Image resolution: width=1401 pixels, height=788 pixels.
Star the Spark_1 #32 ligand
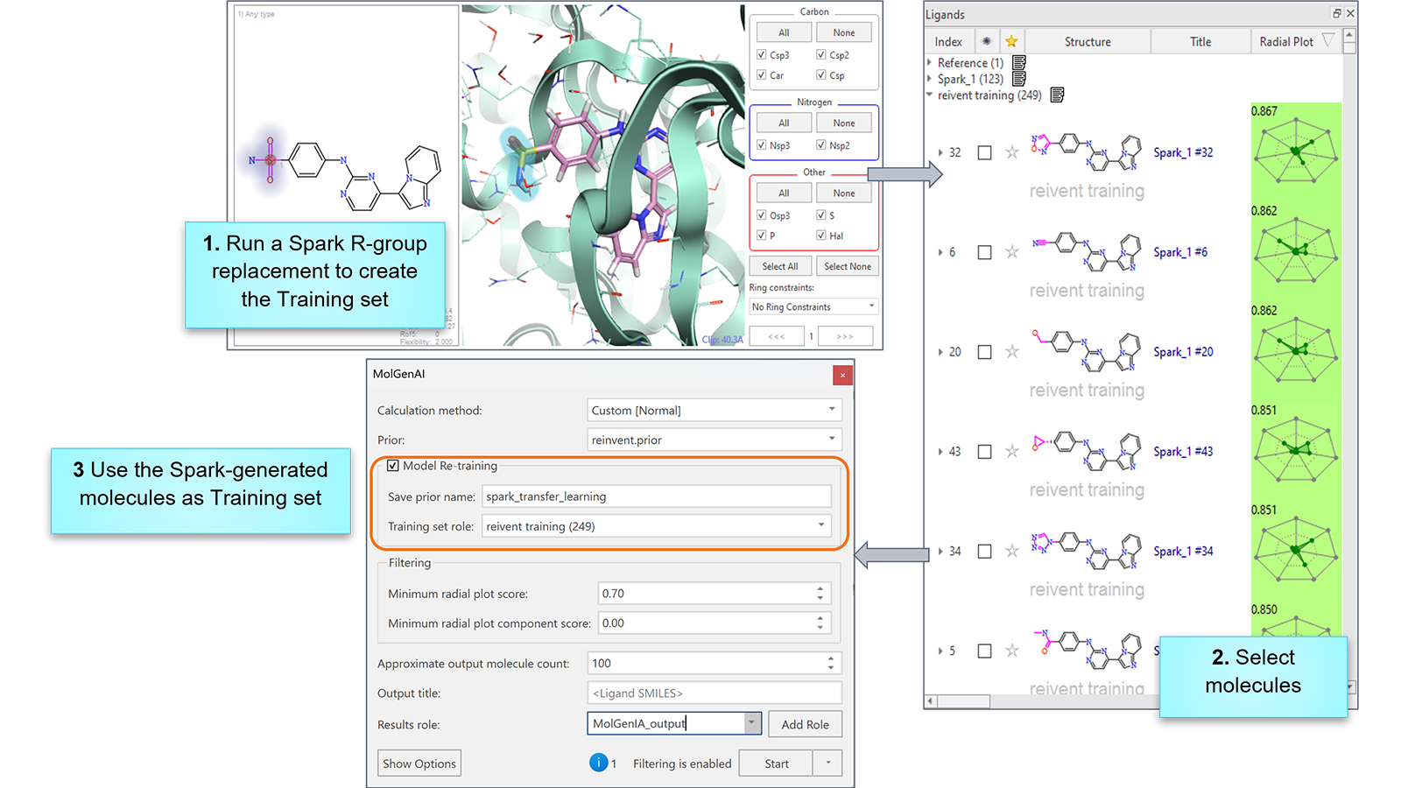1011,152
